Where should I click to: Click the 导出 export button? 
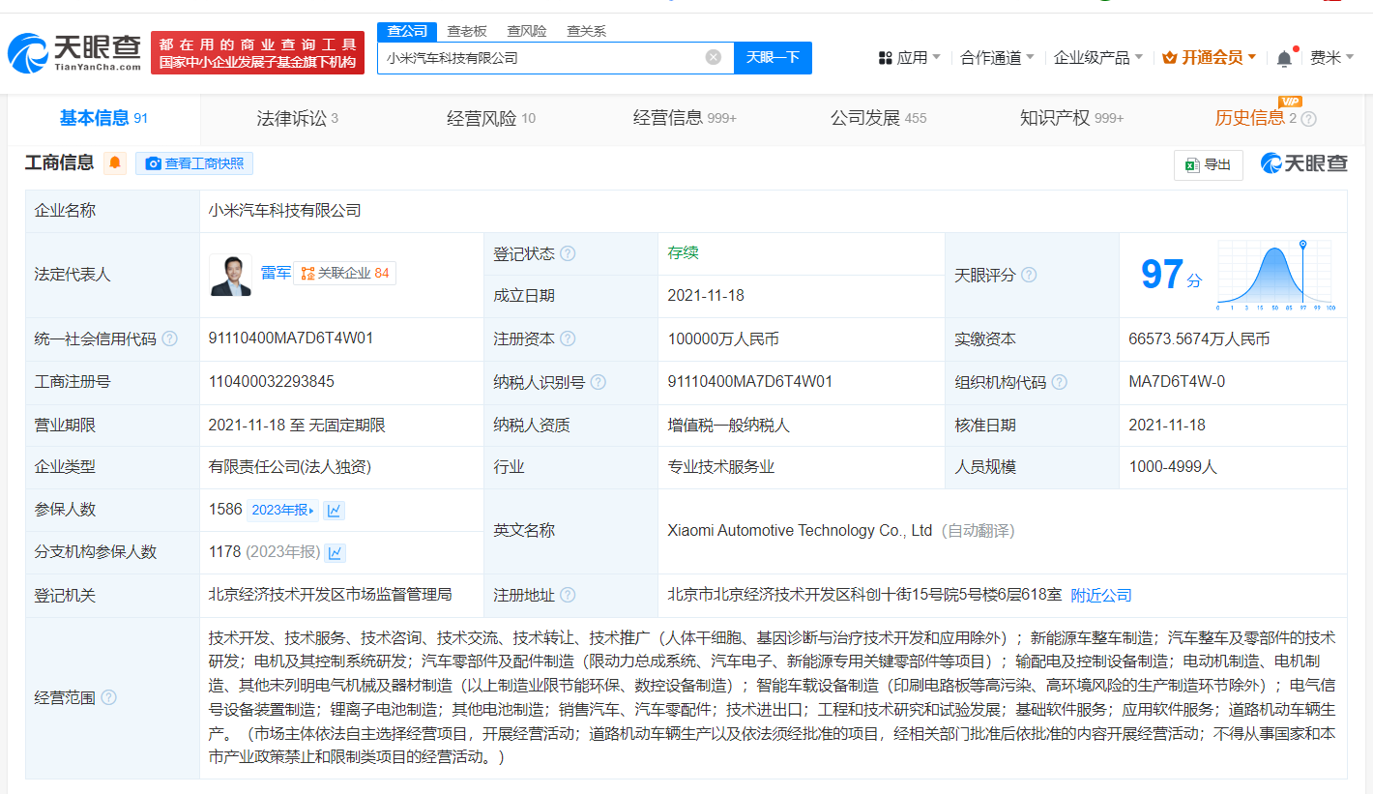pyautogui.click(x=1208, y=164)
